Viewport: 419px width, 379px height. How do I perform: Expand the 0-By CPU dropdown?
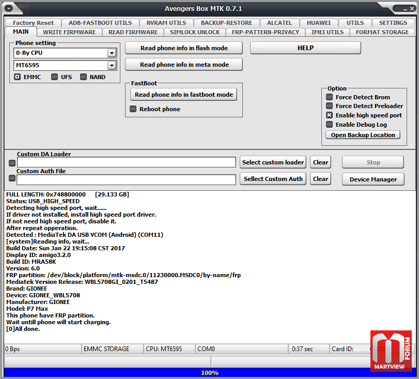112,53
